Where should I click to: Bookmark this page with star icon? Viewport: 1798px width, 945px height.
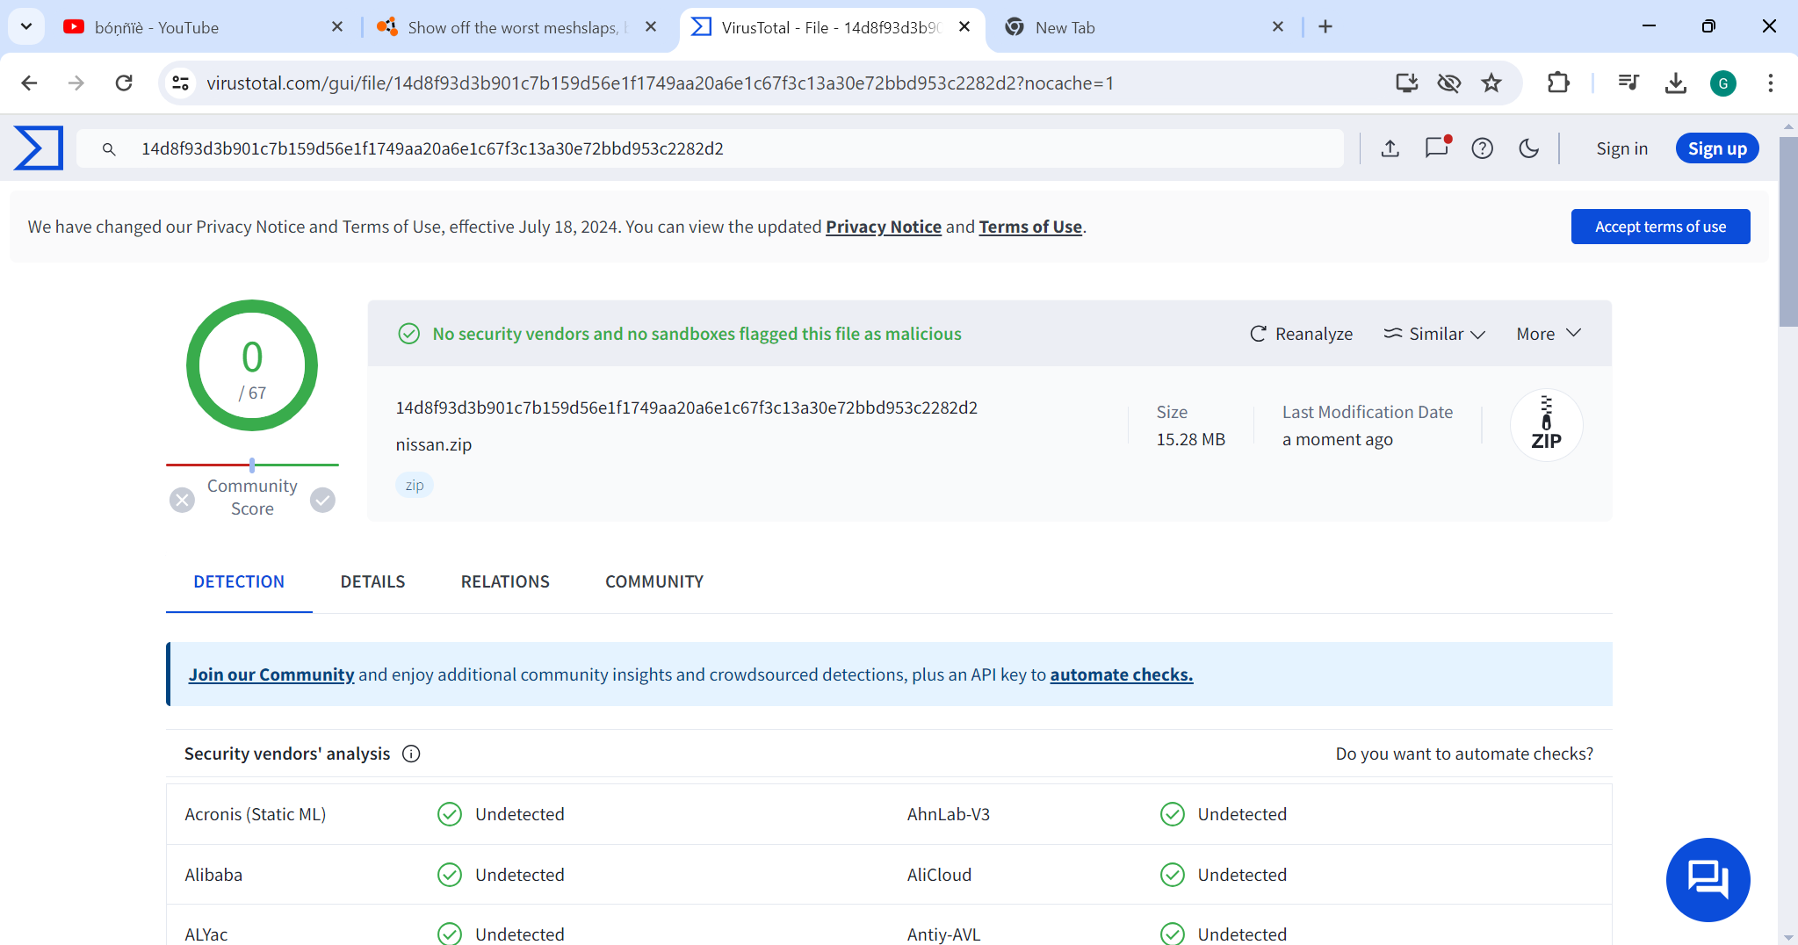click(1491, 83)
